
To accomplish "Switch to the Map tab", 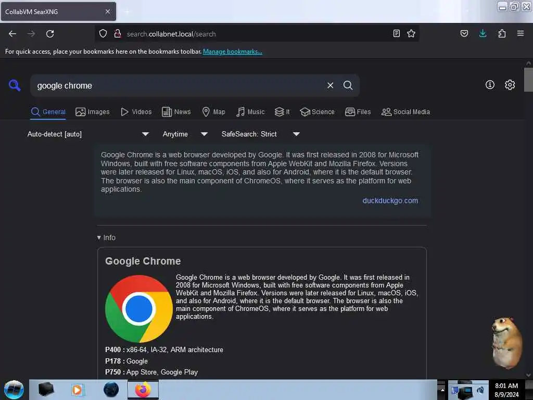I will (213, 112).
